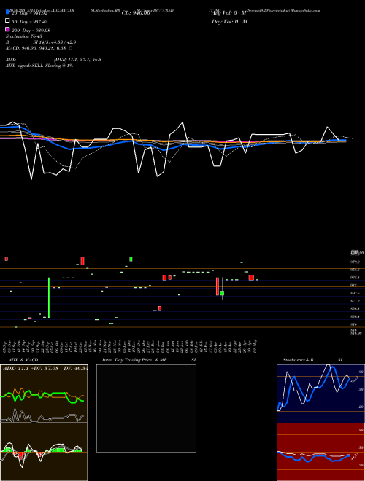The image size is (365, 481).
Task: Click the magenta 200 Day legend swatch
Action: point(7,29)
